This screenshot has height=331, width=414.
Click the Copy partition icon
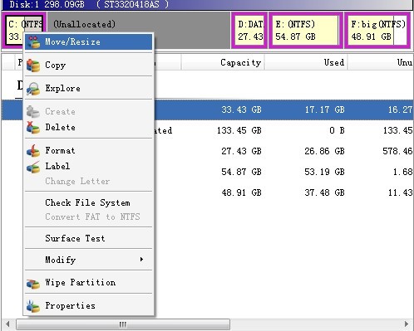pyautogui.click(x=33, y=66)
